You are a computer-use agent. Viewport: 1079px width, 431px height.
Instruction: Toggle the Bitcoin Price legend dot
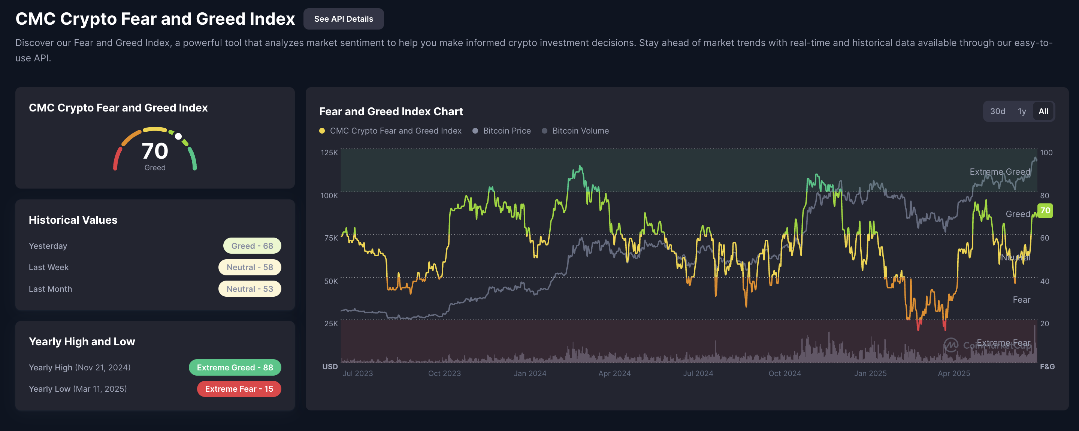(x=475, y=131)
